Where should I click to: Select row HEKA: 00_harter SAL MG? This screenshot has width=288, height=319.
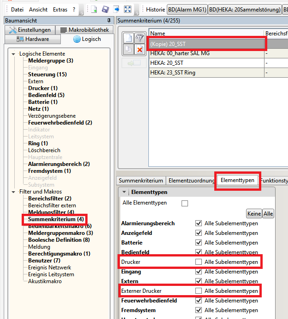point(206,53)
